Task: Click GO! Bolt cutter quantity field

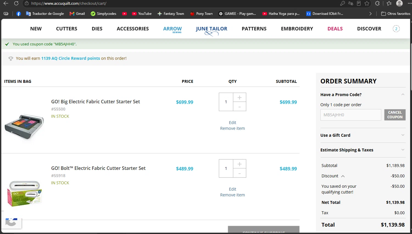Action: pyautogui.click(x=226, y=168)
